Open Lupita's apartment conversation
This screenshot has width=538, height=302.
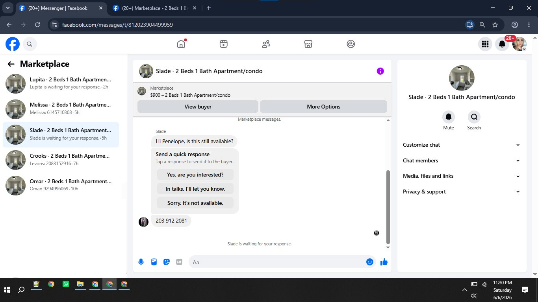pyautogui.click(x=61, y=83)
